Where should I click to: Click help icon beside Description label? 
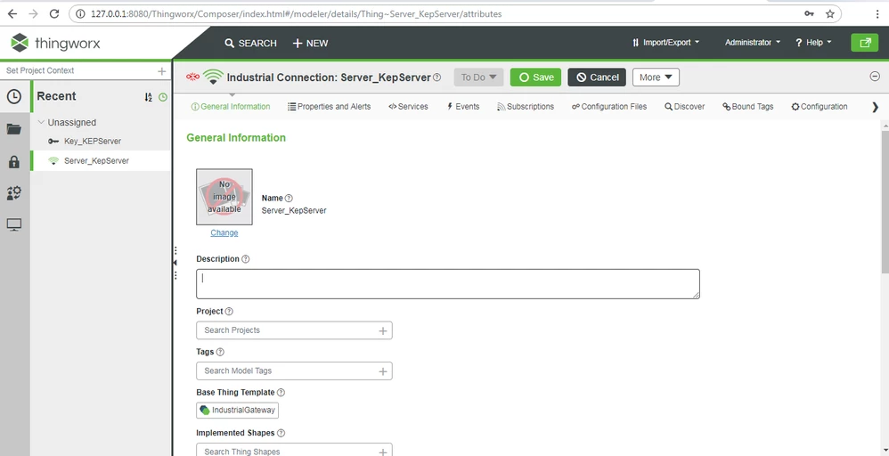pos(246,258)
